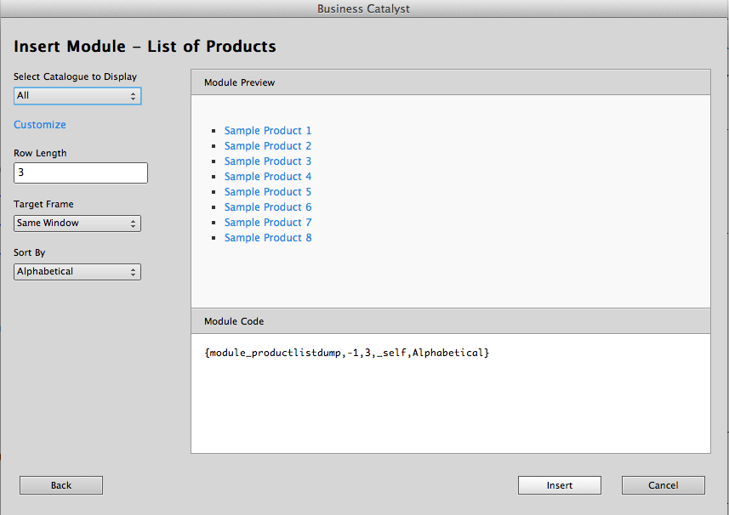The width and height of the screenshot is (729, 515).
Task: Click the Business Catalyst title bar
Action: [364, 8]
